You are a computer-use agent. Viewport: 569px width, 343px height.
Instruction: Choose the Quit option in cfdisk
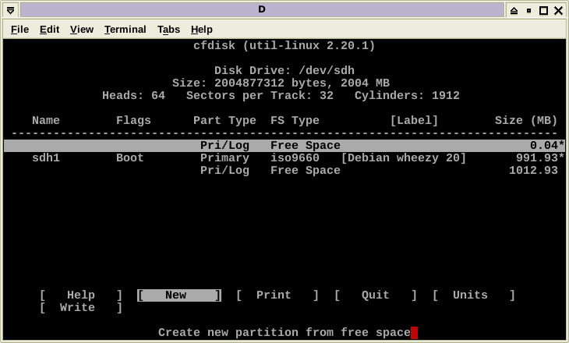(x=375, y=295)
